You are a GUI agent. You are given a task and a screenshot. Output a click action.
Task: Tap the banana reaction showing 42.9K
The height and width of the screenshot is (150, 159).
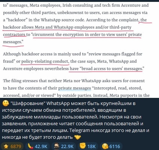tap(38, 146)
